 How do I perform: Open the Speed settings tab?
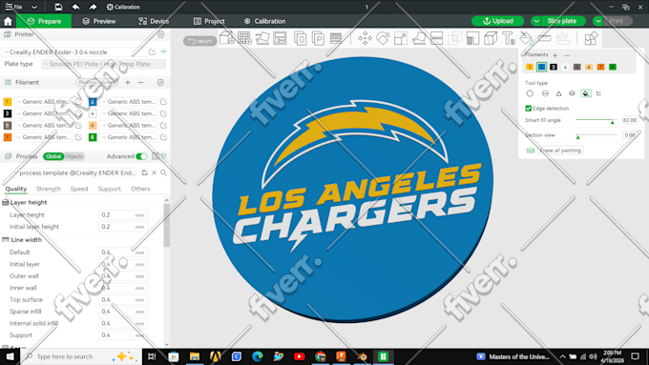pyautogui.click(x=79, y=189)
